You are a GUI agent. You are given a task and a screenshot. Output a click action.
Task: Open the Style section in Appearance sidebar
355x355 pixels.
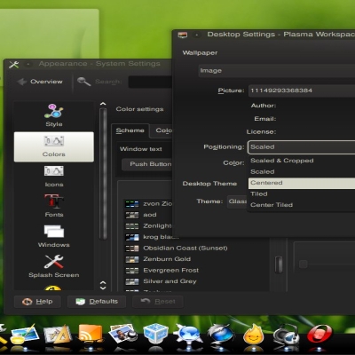tap(54, 115)
